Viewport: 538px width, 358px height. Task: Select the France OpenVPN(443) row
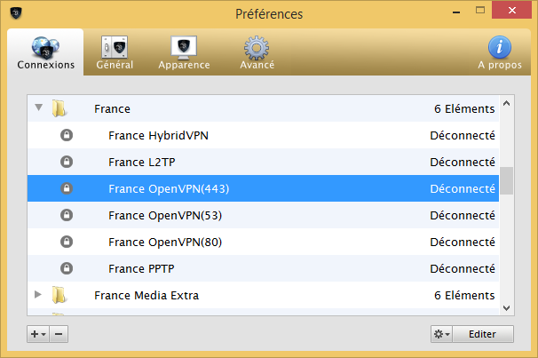[263, 188]
